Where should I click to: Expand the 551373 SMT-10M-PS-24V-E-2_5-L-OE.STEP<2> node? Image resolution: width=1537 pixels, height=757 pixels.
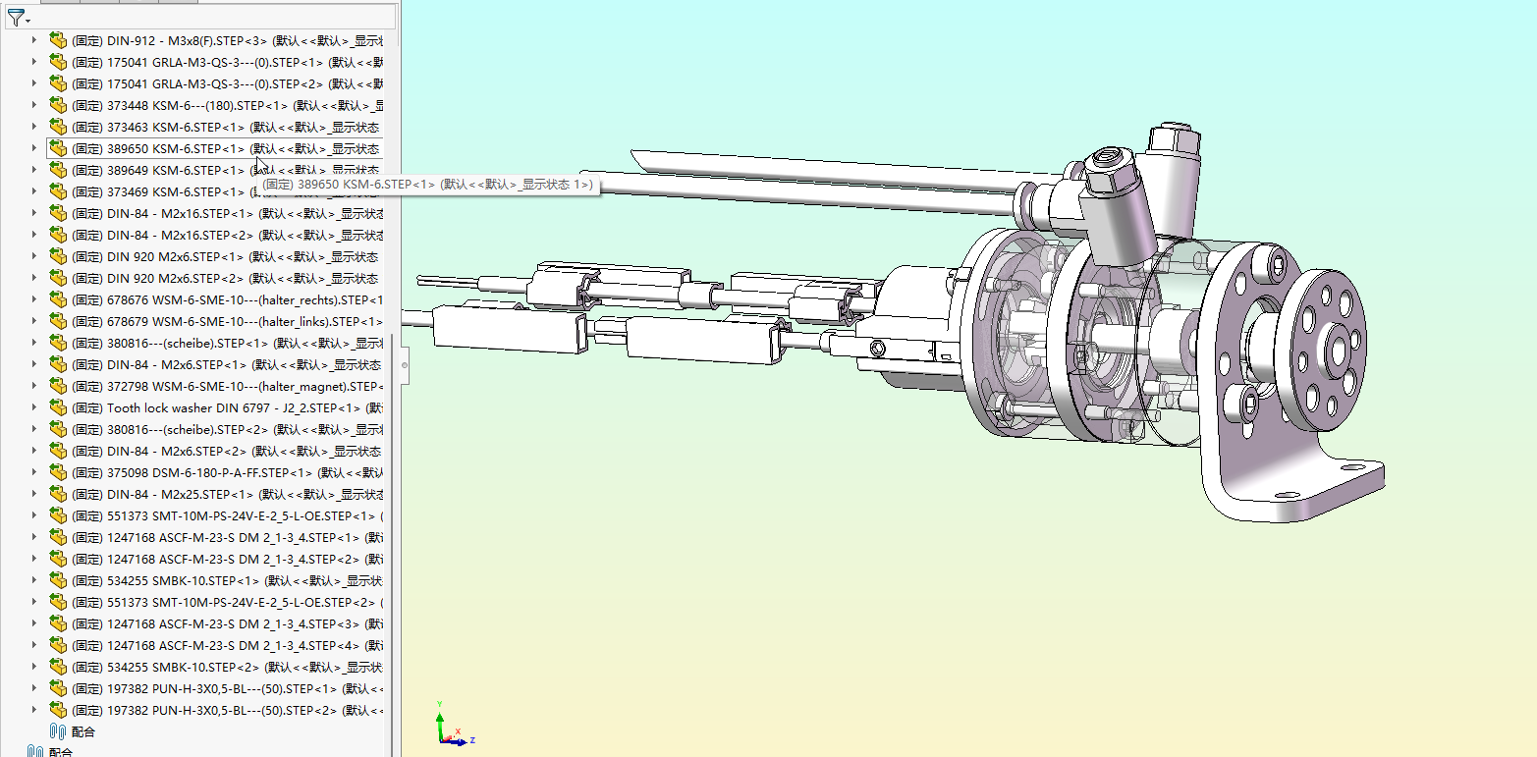34,602
